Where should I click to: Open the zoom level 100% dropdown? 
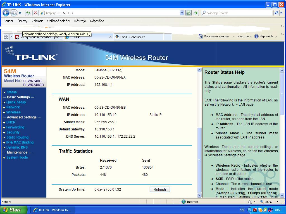[277, 202]
